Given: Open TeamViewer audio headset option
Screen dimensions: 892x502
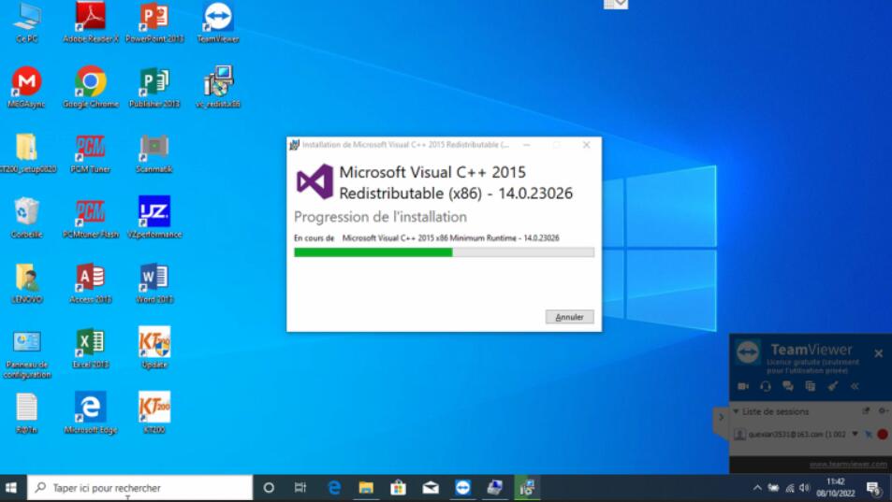Looking at the screenshot, I should click(766, 386).
